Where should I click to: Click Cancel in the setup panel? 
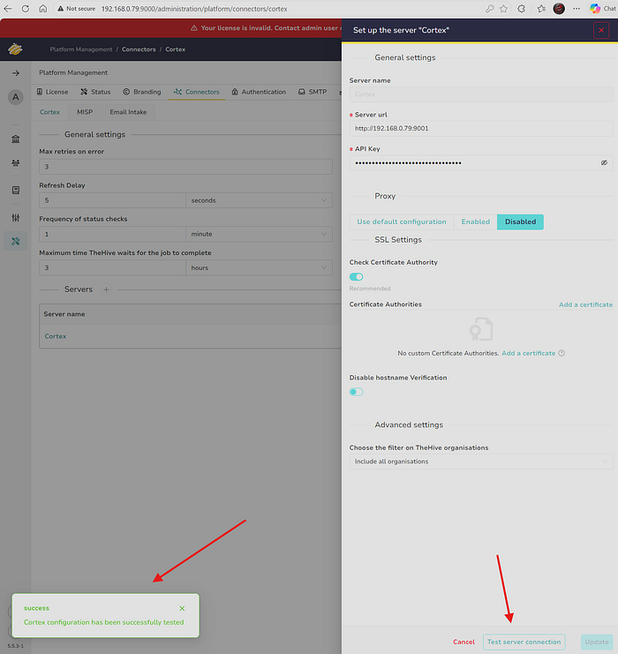pyautogui.click(x=463, y=642)
